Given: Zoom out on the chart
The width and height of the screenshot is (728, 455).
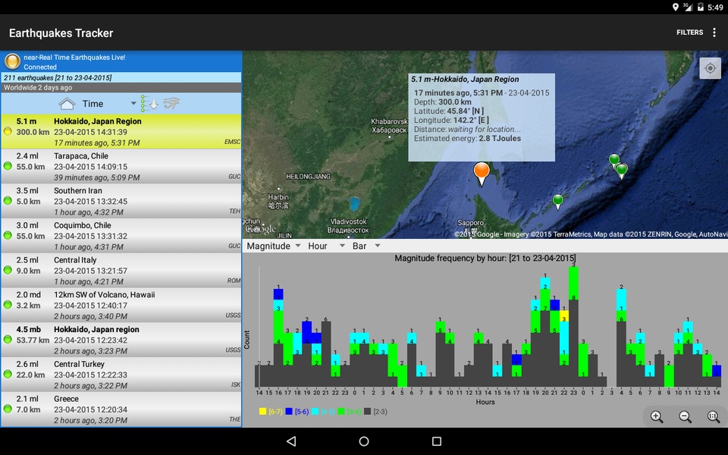Looking at the screenshot, I should (x=685, y=416).
